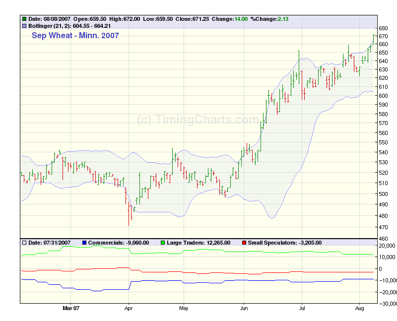Click the 'Jul' date axis label
The width and height of the screenshot is (397, 321).
[302, 308]
